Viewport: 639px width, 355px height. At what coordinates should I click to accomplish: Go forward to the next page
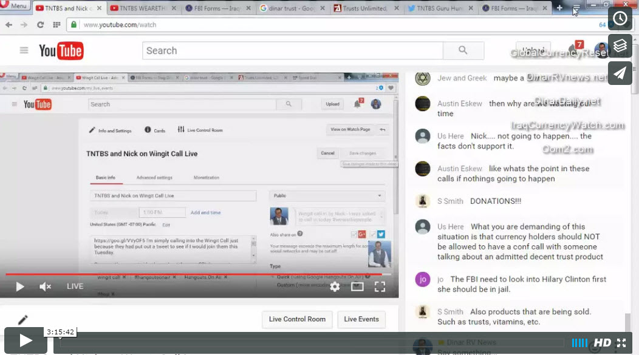point(24,25)
